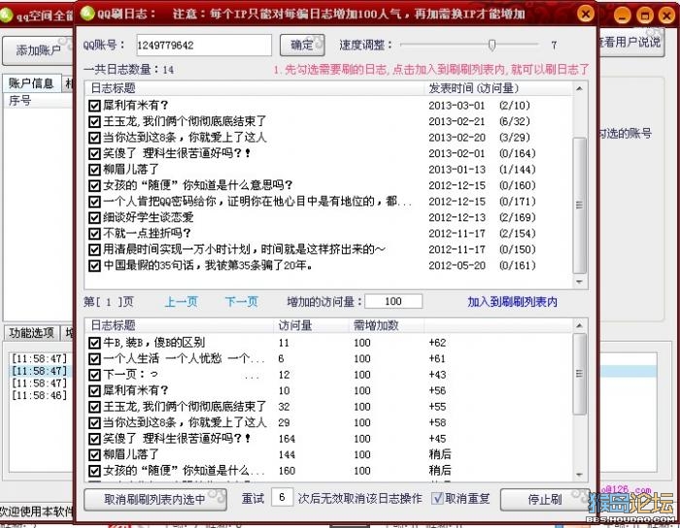Image resolution: width=680 pixels, height=528 pixels.
Task: Toggle checkbox for 柳眉儿落了 in bottom list
Action: (x=94, y=455)
